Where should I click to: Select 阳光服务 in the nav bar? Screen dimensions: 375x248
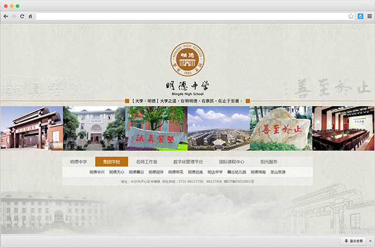pyautogui.click(x=269, y=162)
